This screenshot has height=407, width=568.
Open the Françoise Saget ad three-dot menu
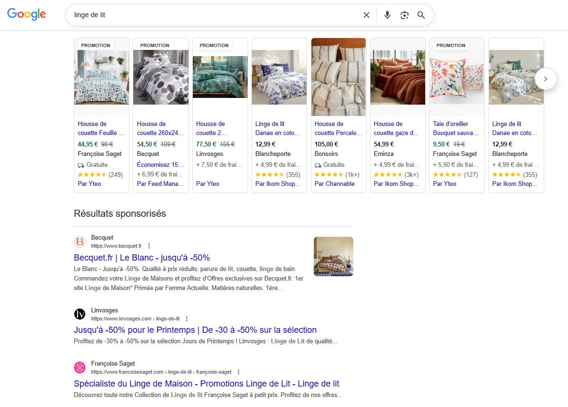(x=239, y=372)
